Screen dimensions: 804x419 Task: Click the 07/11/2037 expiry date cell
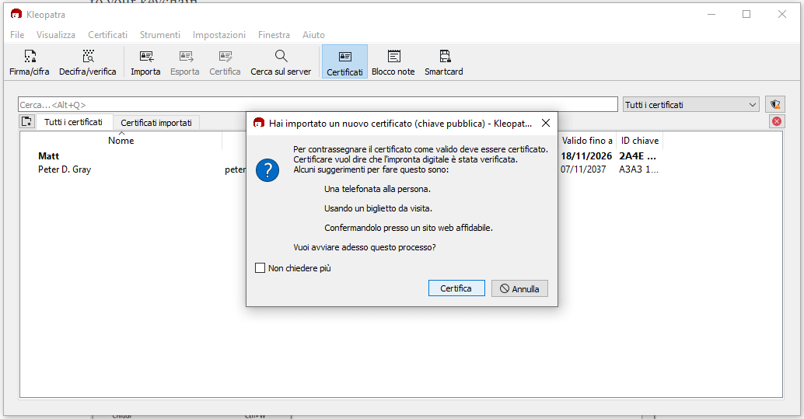pos(583,169)
